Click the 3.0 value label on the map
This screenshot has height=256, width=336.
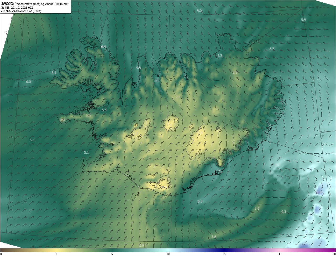click(88, 116)
